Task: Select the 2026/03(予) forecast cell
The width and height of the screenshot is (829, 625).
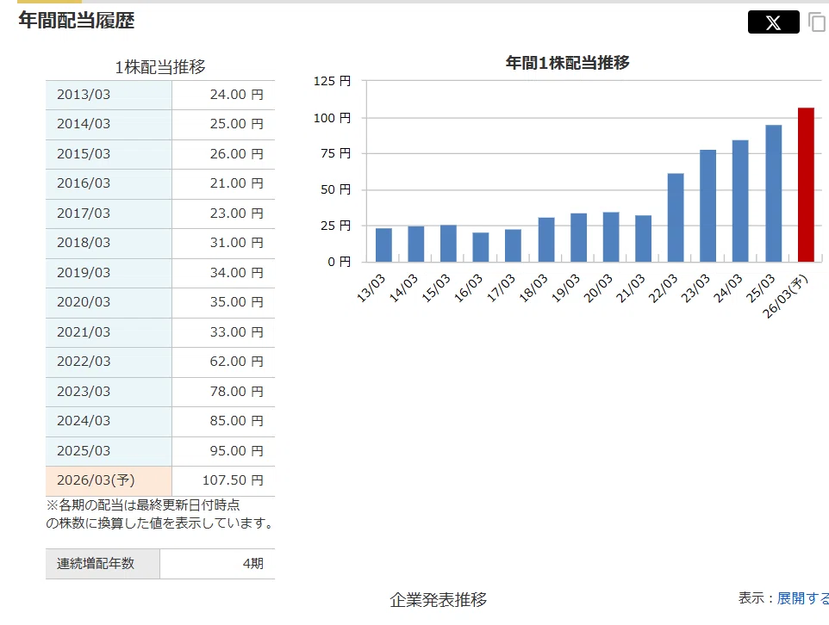Action: (x=109, y=480)
